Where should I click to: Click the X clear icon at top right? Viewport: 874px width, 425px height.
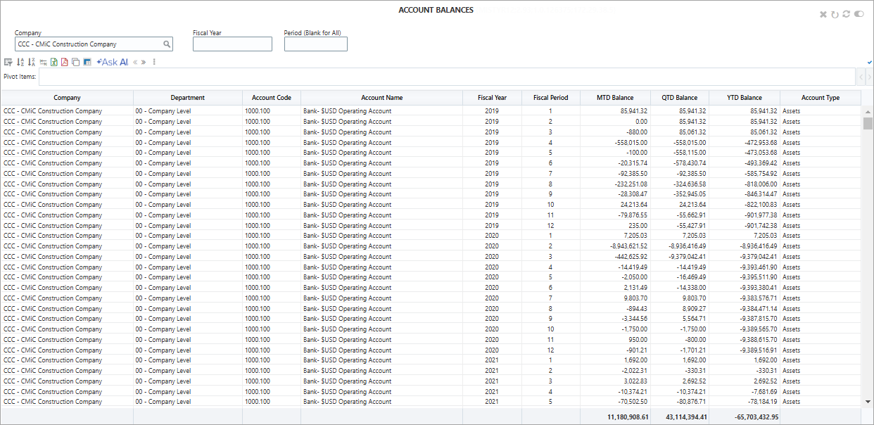[823, 15]
